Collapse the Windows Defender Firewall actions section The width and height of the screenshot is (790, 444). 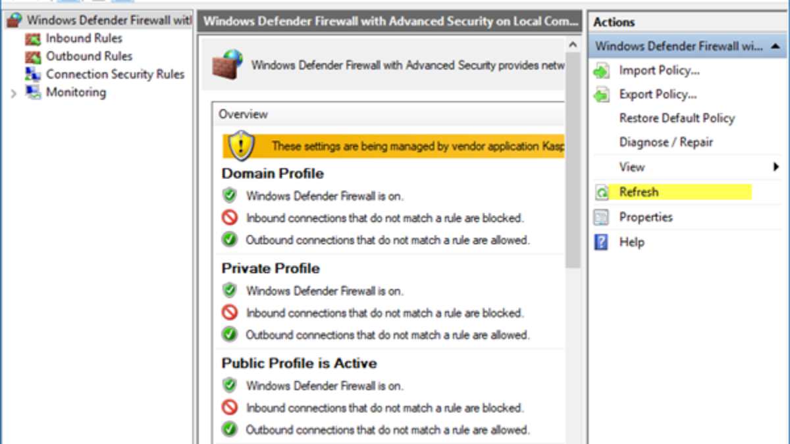775,46
